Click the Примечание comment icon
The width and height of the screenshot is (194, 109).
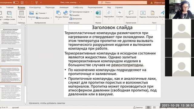(131, 13)
